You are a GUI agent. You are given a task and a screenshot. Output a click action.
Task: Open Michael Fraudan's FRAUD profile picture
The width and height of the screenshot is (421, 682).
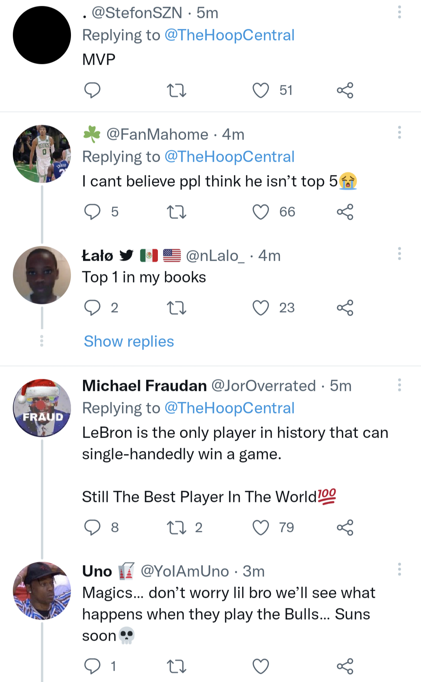click(x=42, y=408)
